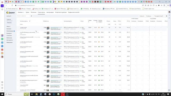The width and height of the screenshot is (171, 96).
Task: Open the heart icon in Opera sidebar bottom
Action: [2, 85]
